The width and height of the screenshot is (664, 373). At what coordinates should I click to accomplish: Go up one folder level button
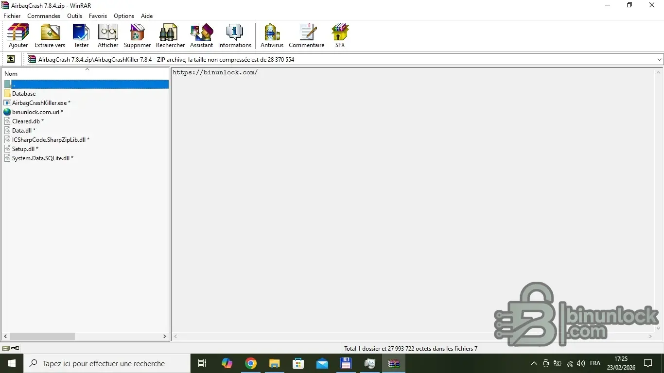tap(11, 59)
